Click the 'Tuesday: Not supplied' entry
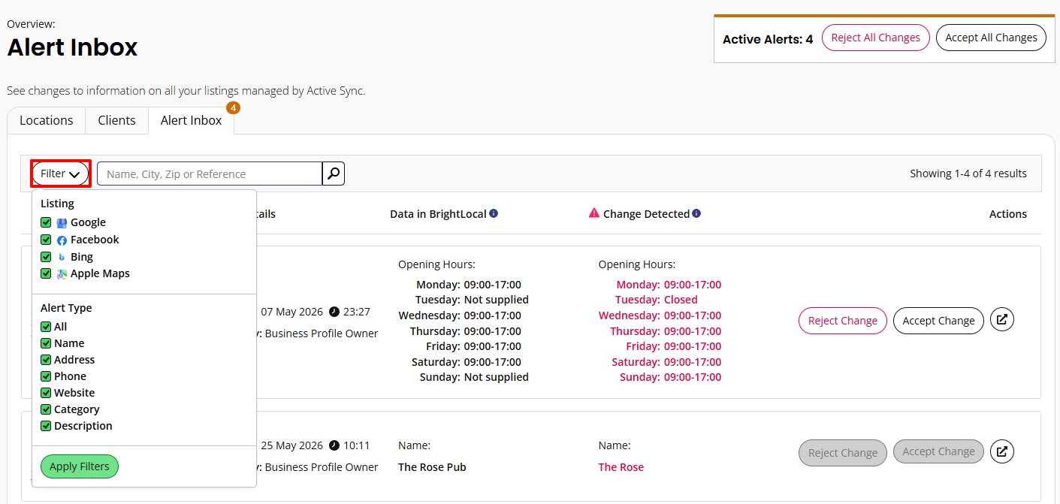 tap(472, 300)
